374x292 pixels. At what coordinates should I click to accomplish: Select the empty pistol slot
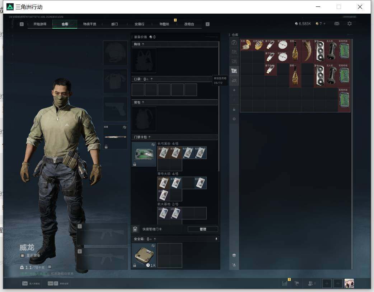click(115, 109)
